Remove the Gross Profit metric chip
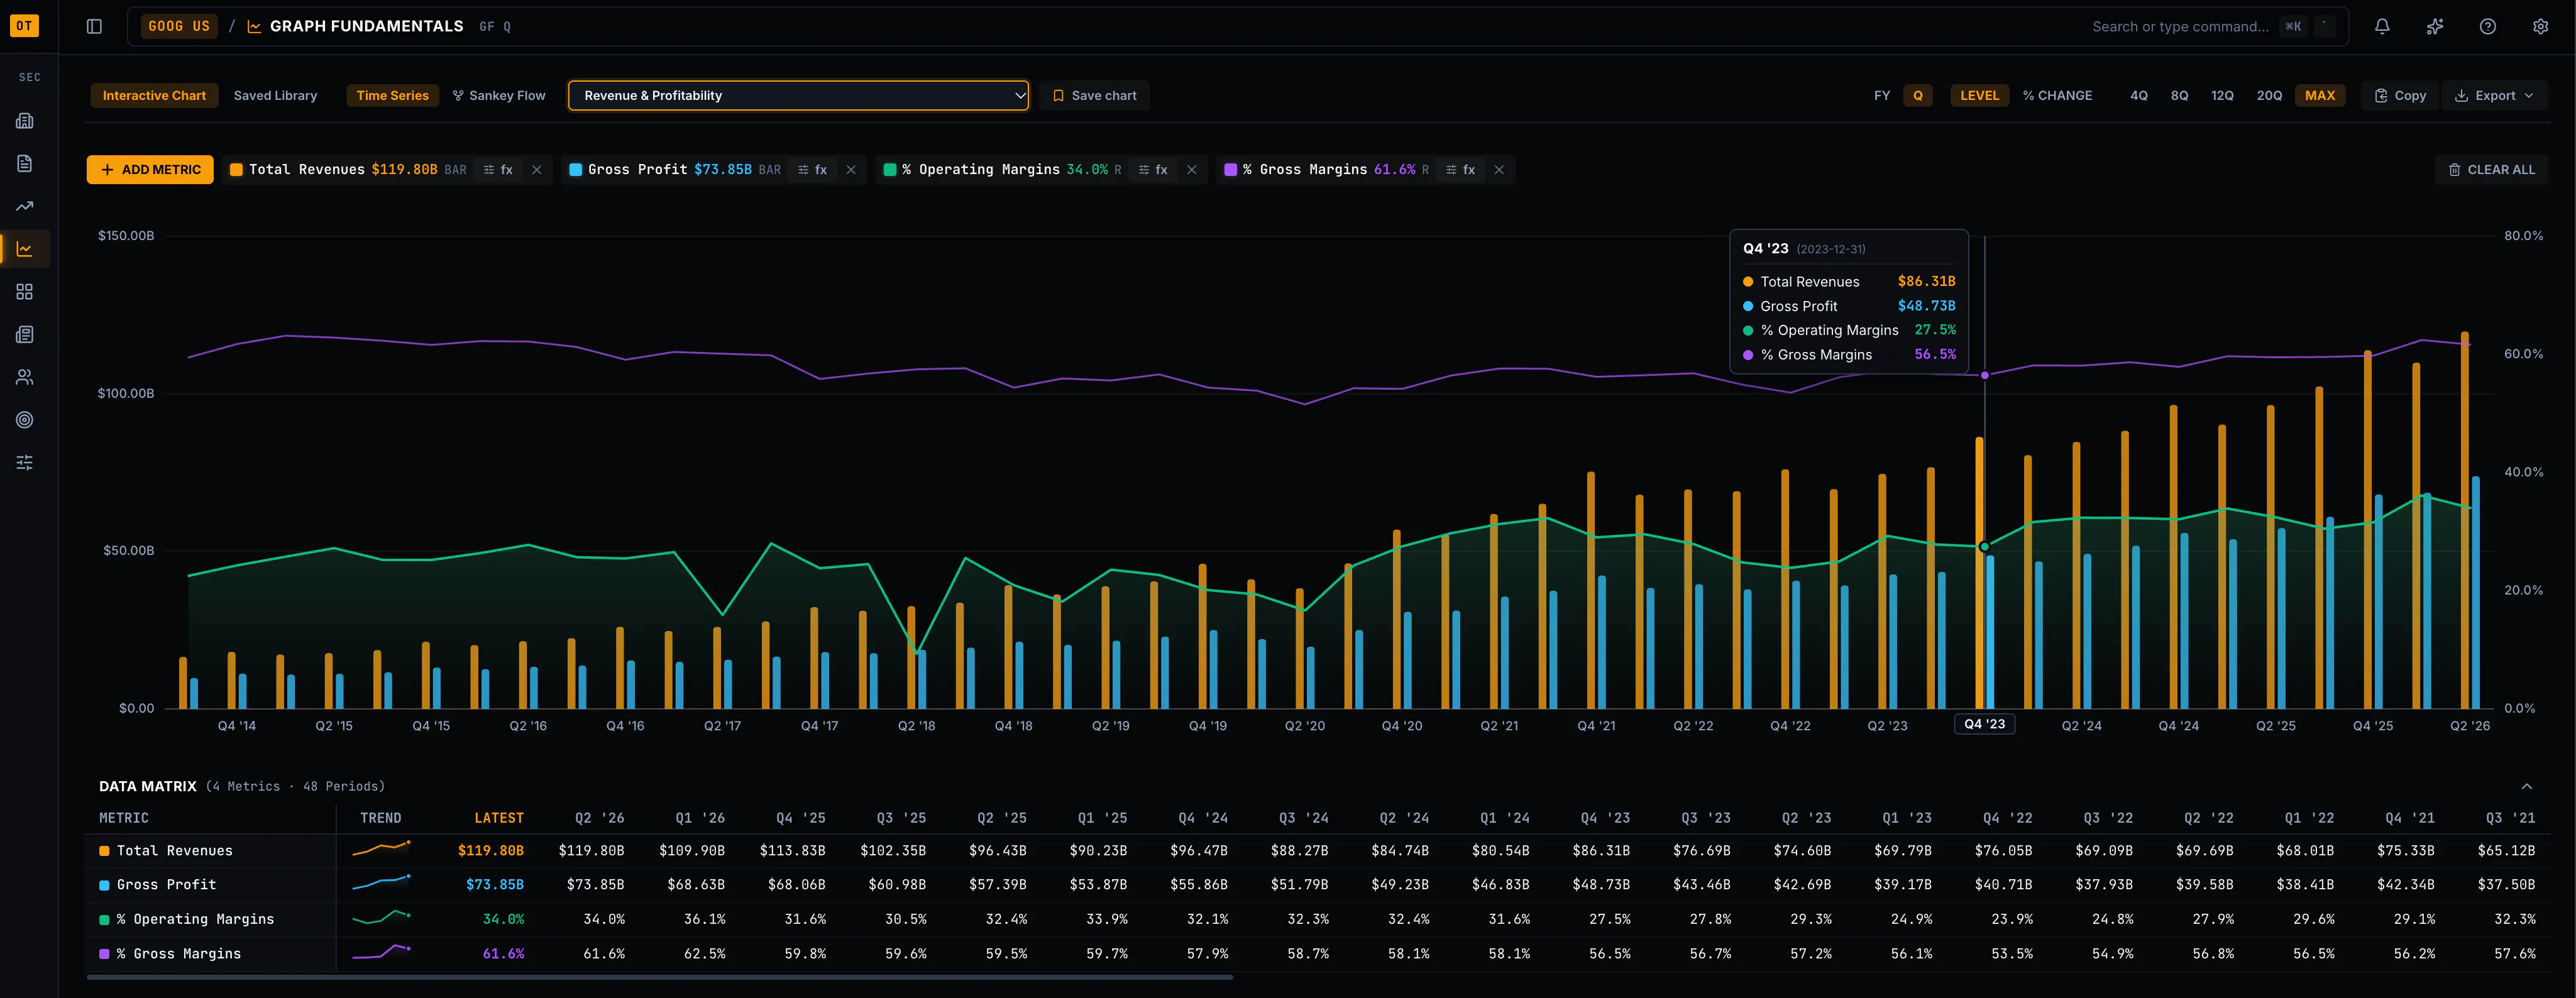Screen dimensions: 2576x998 coord(851,170)
